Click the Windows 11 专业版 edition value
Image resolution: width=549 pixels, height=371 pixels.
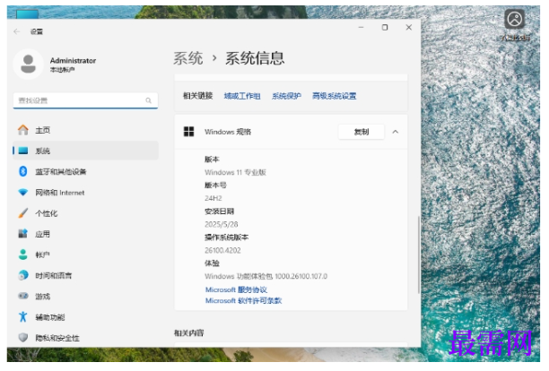[235, 172]
